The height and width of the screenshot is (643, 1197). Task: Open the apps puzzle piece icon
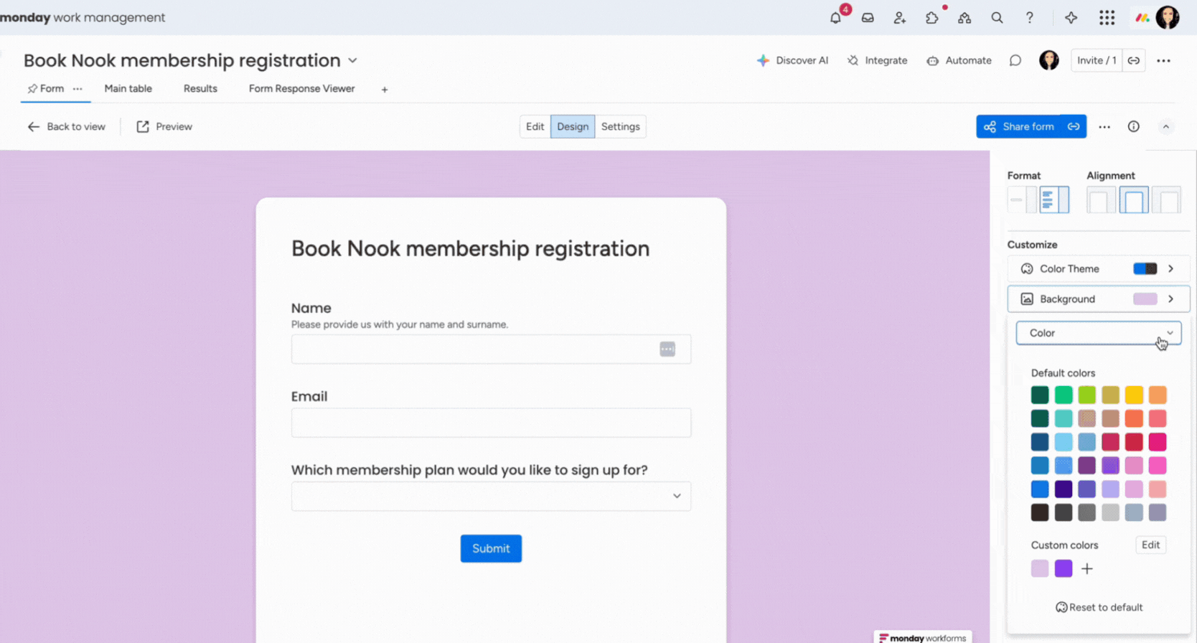click(x=932, y=18)
